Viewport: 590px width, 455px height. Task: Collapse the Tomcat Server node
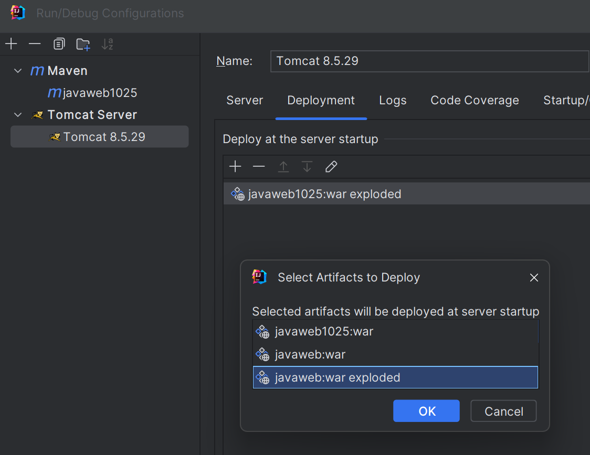(x=18, y=115)
